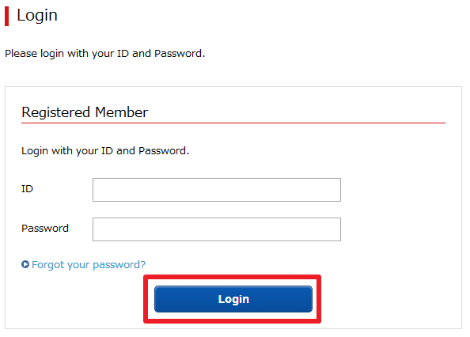Place cursor at right end of Password box

(x=335, y=229)
